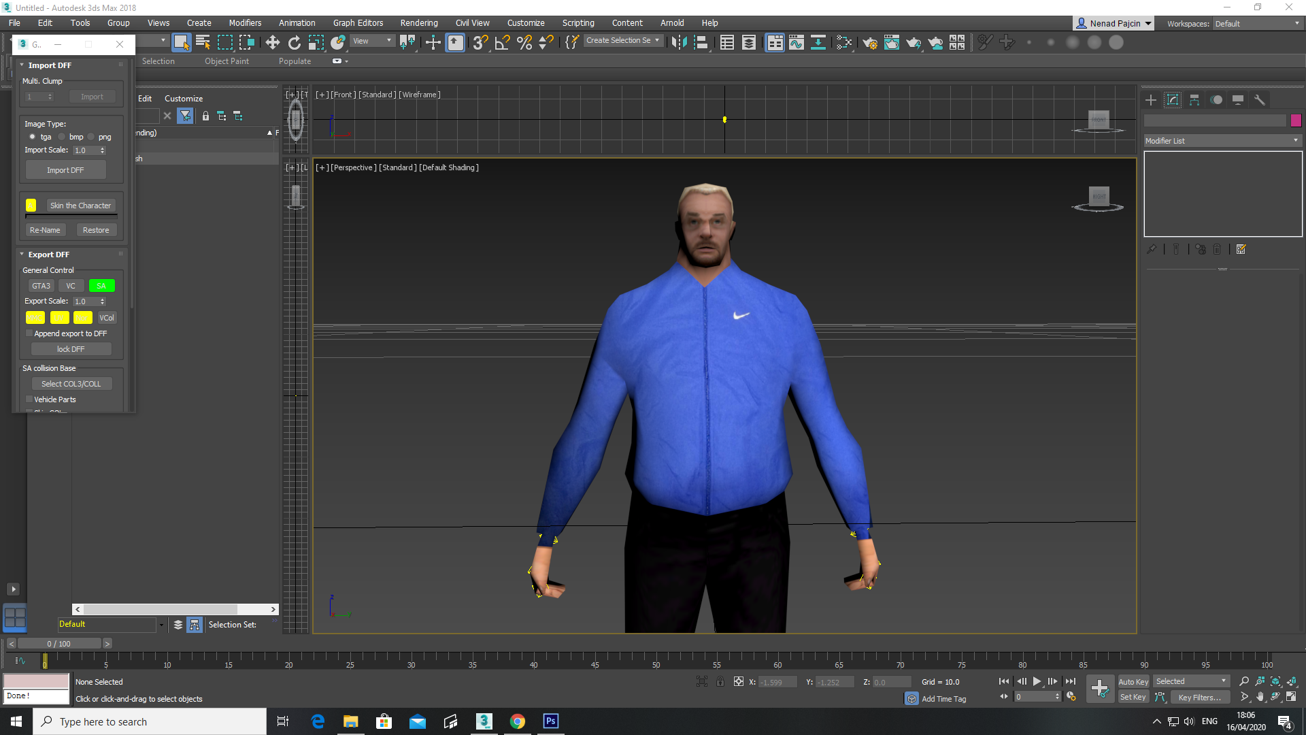1306x735 pixels.
Task: Select the Move tool in main toolbar
Action: point(273,42)
